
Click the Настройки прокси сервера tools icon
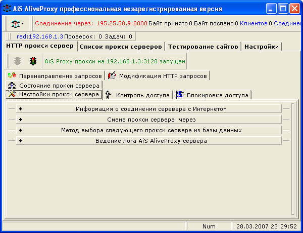12,94
